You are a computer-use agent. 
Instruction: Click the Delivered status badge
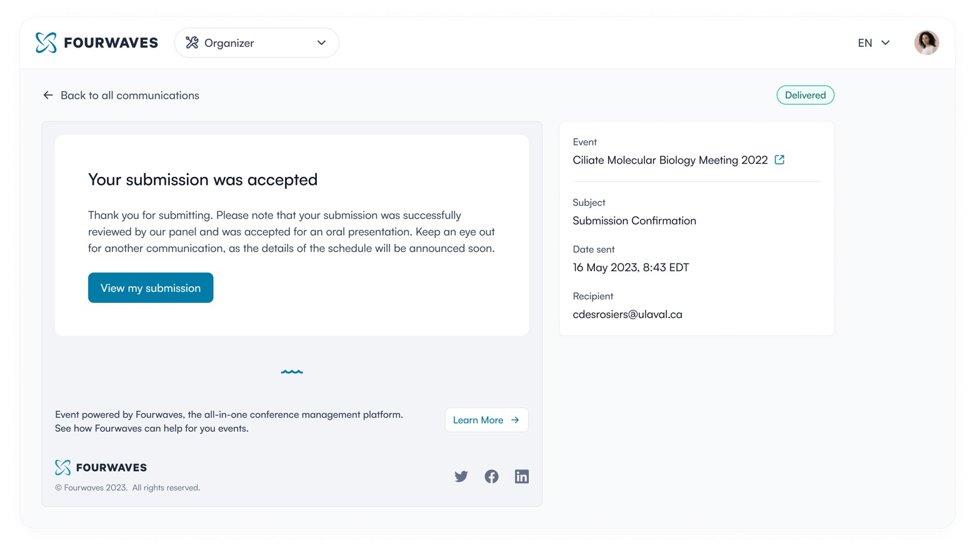805,95
